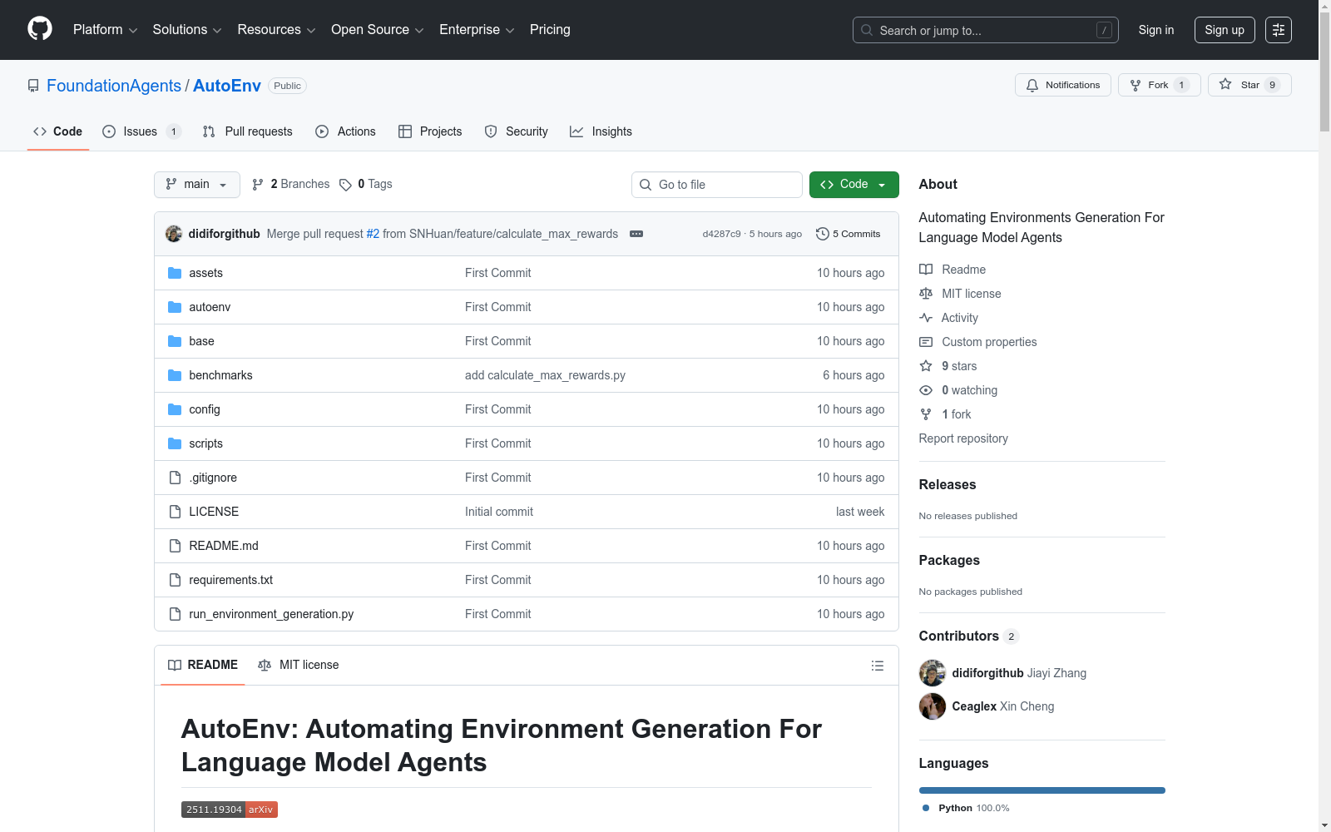Click the scripts folder icon

[x=175, y=443]
